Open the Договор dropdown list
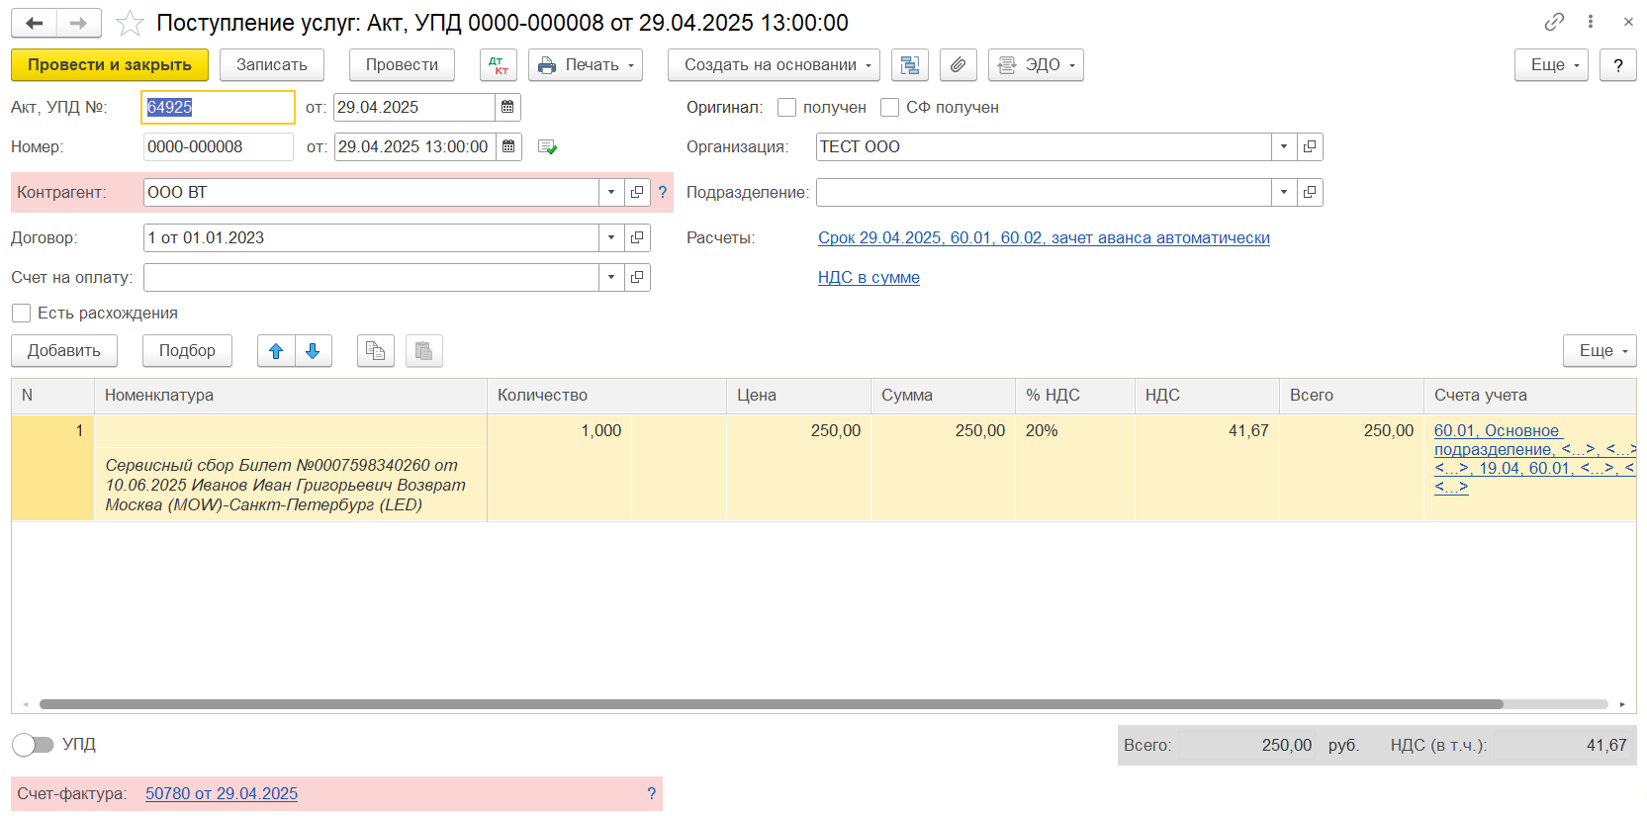The image size is (1647, 816). (x=611, y=237)
